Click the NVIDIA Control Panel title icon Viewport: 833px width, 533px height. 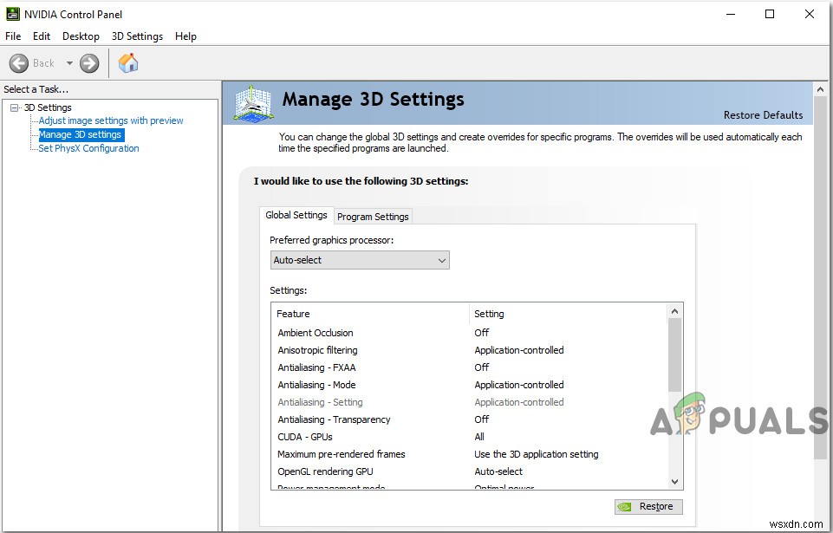(13, 14)
